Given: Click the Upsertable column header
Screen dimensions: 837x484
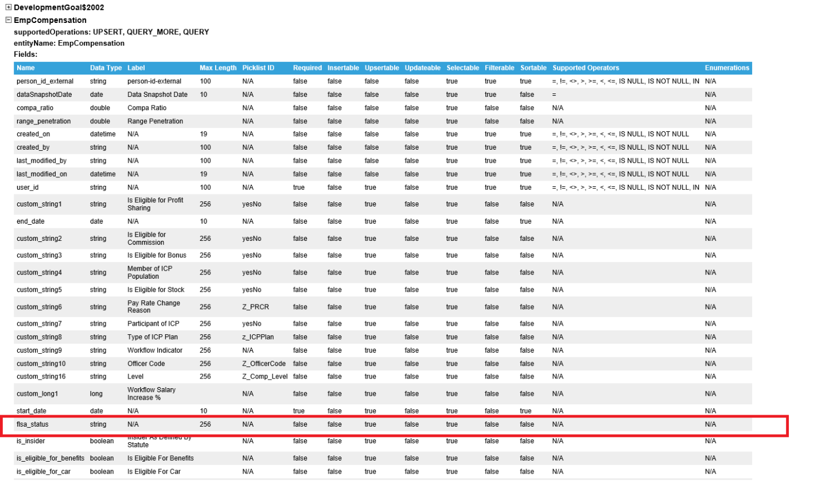Looking at the screenshot, I should (x=381, y=68).
